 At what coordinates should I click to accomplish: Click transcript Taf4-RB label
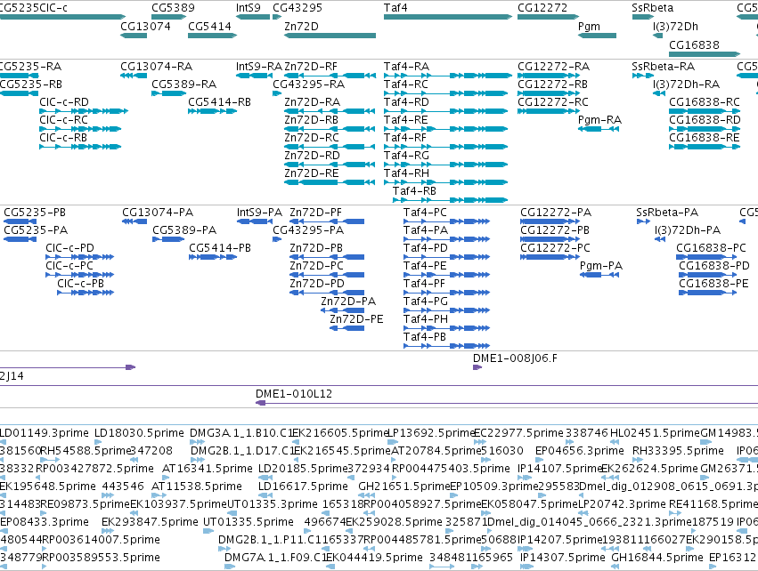point(414,190)
